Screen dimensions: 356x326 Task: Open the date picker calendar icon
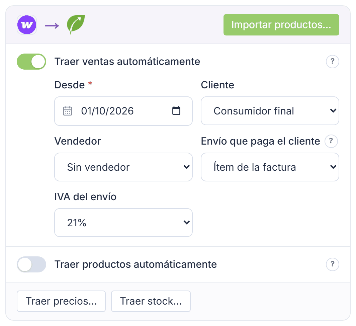(176, 111)
